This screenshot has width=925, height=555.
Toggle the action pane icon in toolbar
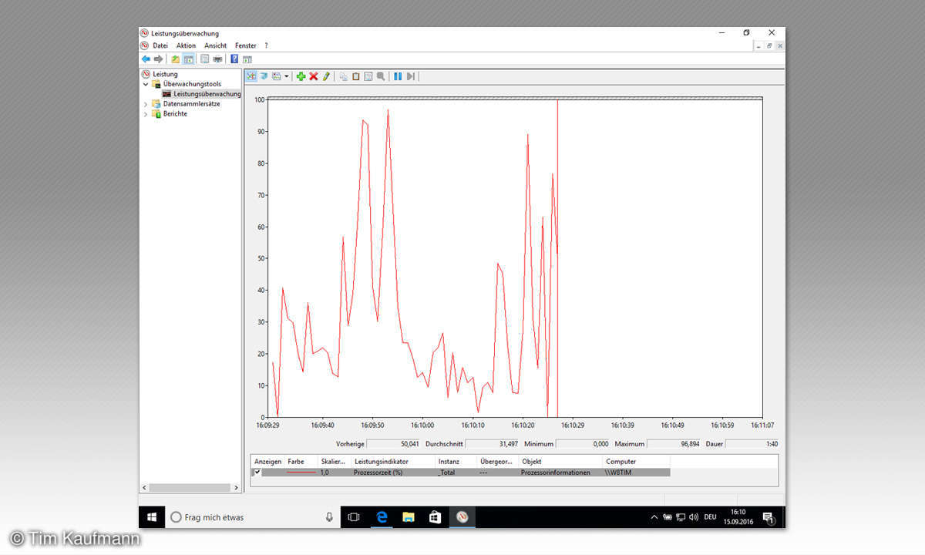tap(247, 59)
